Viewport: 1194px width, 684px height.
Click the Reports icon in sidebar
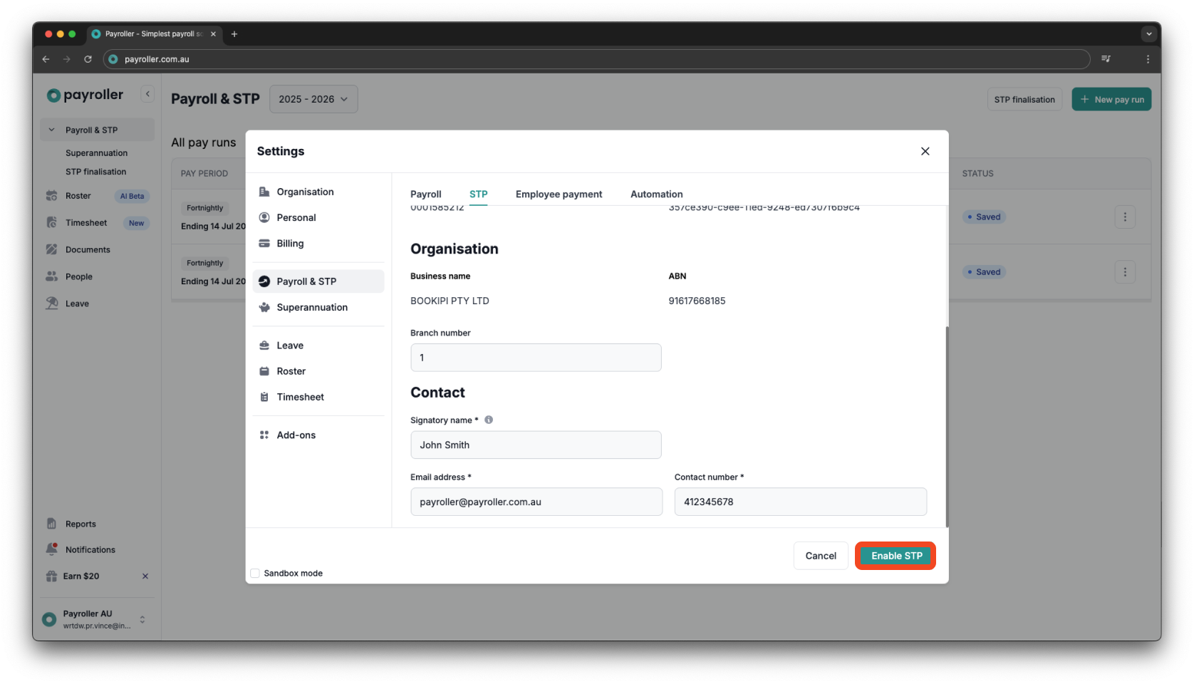(x=52, y=524)
